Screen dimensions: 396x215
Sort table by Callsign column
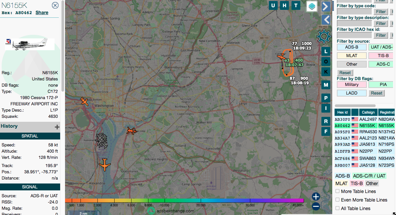coord(368,112)
